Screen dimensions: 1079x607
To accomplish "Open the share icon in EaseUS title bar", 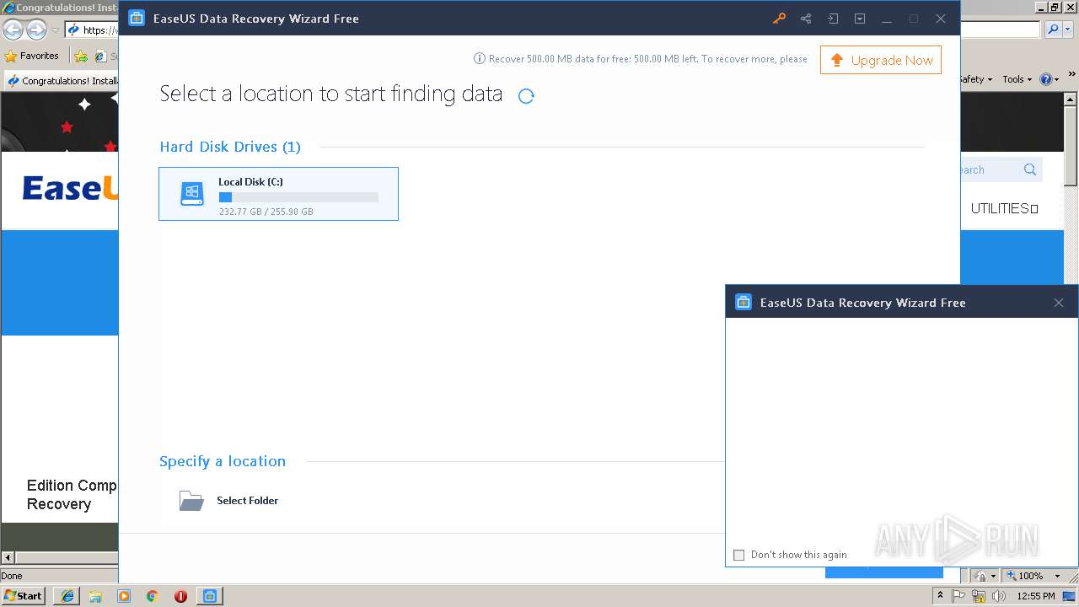I will click(x=806, y=19).
